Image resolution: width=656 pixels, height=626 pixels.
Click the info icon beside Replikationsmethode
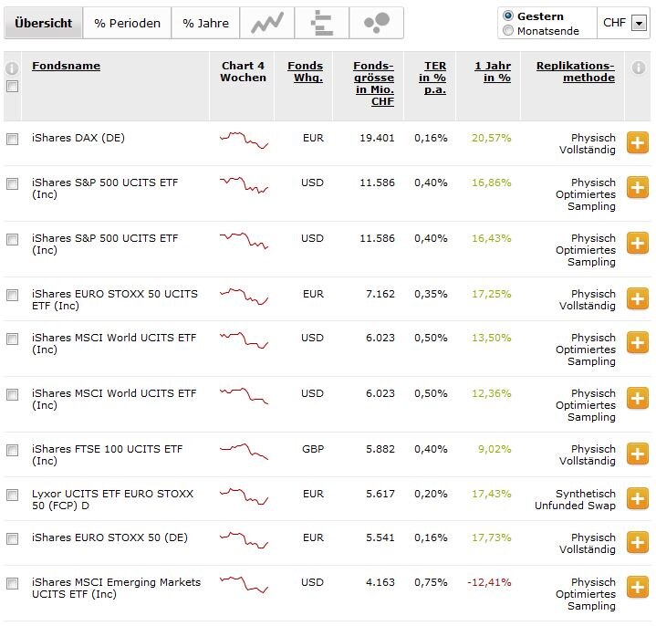tap(638, 68)
